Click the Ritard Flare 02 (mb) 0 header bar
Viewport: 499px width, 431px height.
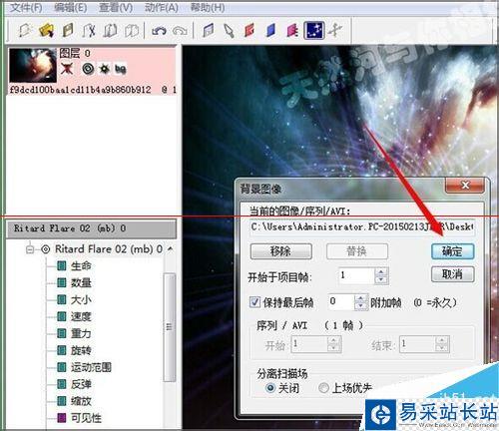pos(91,228)
